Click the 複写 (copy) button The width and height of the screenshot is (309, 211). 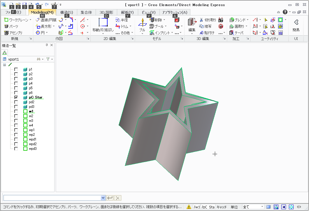click(207, 27)
